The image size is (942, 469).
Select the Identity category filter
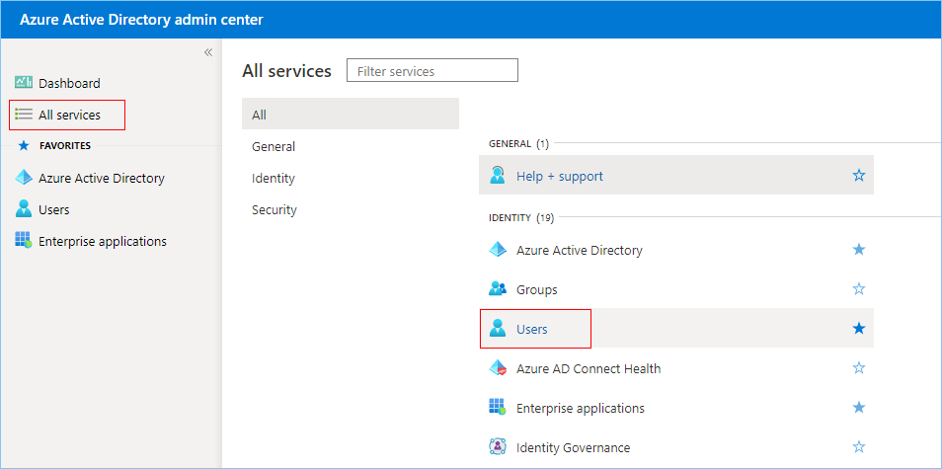click(274, 178)
